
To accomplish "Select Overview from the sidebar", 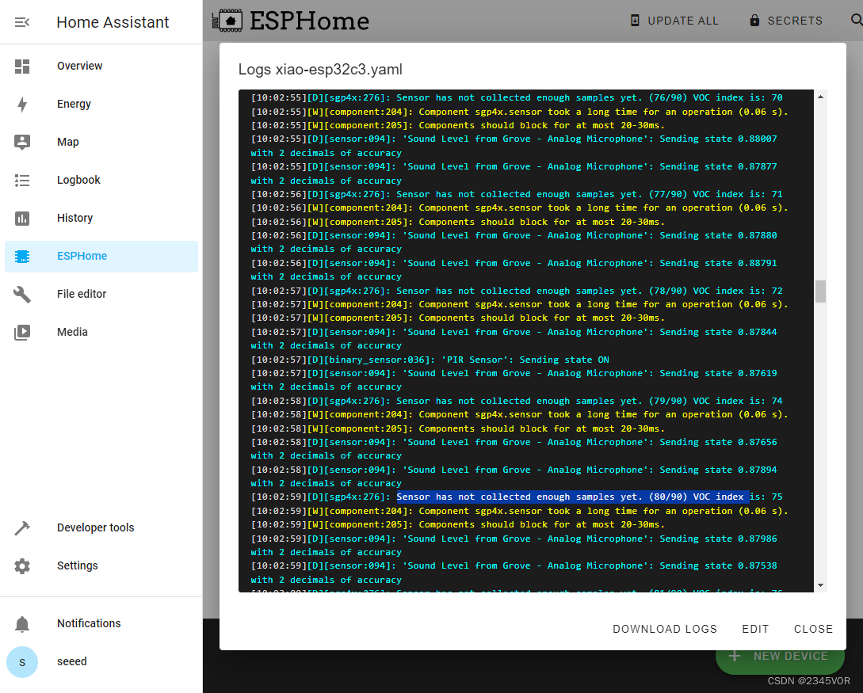I will click(79, 66).
